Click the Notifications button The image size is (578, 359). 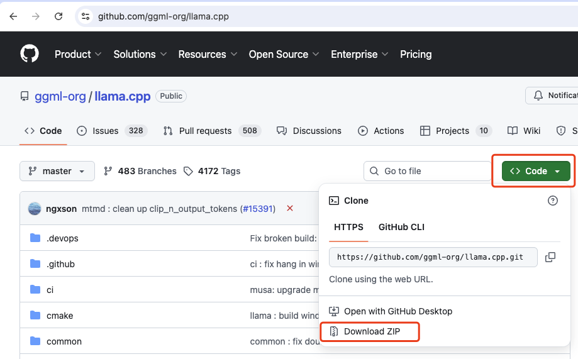pos(552,96)
